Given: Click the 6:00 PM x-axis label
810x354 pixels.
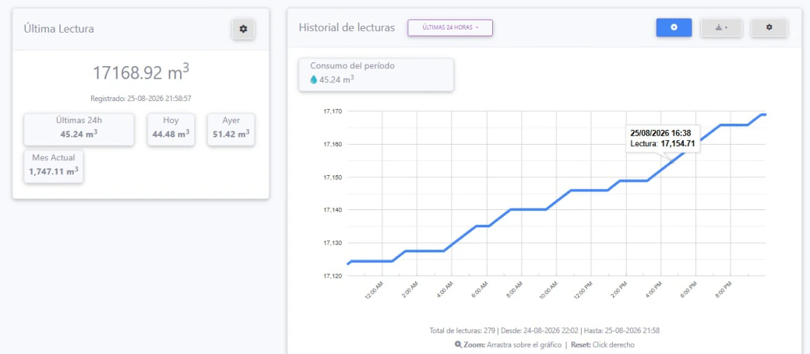Looking at the screenshot, I should [688, 292].
